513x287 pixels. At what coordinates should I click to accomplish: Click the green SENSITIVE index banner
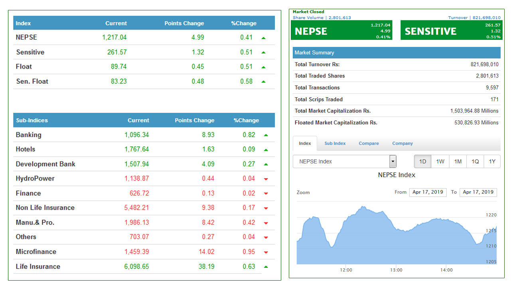(451, 30)
